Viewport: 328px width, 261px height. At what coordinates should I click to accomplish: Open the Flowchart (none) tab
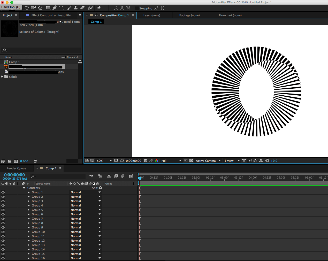(230, 15)
